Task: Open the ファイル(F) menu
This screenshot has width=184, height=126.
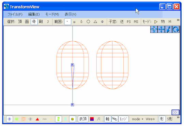Action: tap(15, 14)
